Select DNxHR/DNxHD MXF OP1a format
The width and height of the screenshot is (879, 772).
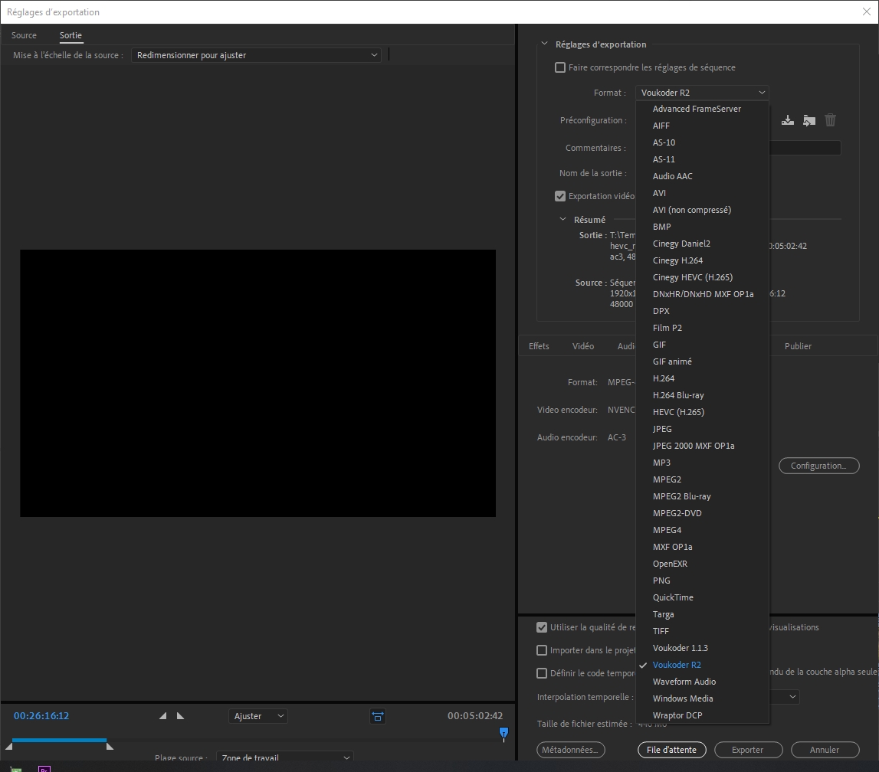click(702, 294)
